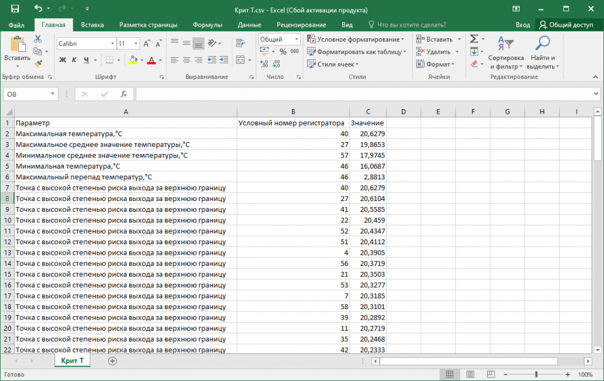Open the Calibri font name dropdown
Screen dimensions: 604x381
coord(113,44)
